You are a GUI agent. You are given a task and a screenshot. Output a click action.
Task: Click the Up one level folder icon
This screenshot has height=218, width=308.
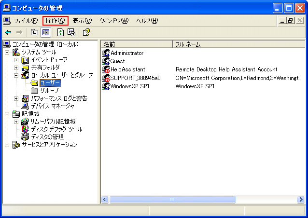[x=34, y=32]
